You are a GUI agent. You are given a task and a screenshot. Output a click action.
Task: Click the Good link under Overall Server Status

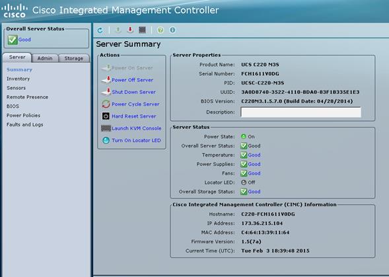(x=24, y=40)
